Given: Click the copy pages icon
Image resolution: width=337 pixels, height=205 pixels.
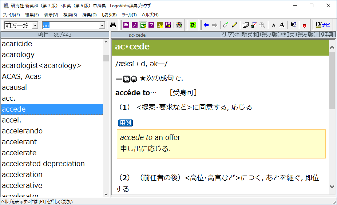Looking at the screenshot, I should click(245, 25).
